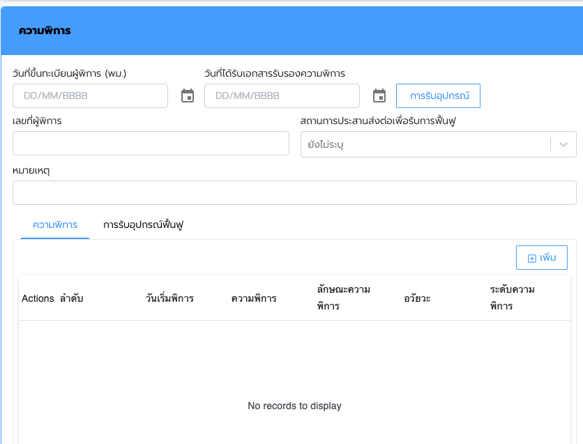This screenshot has height=444, width=583.
Task: Open calendar picker for วันที่ขึ้นทะเบียนผู้พิการ
Action: coord(187,95)
